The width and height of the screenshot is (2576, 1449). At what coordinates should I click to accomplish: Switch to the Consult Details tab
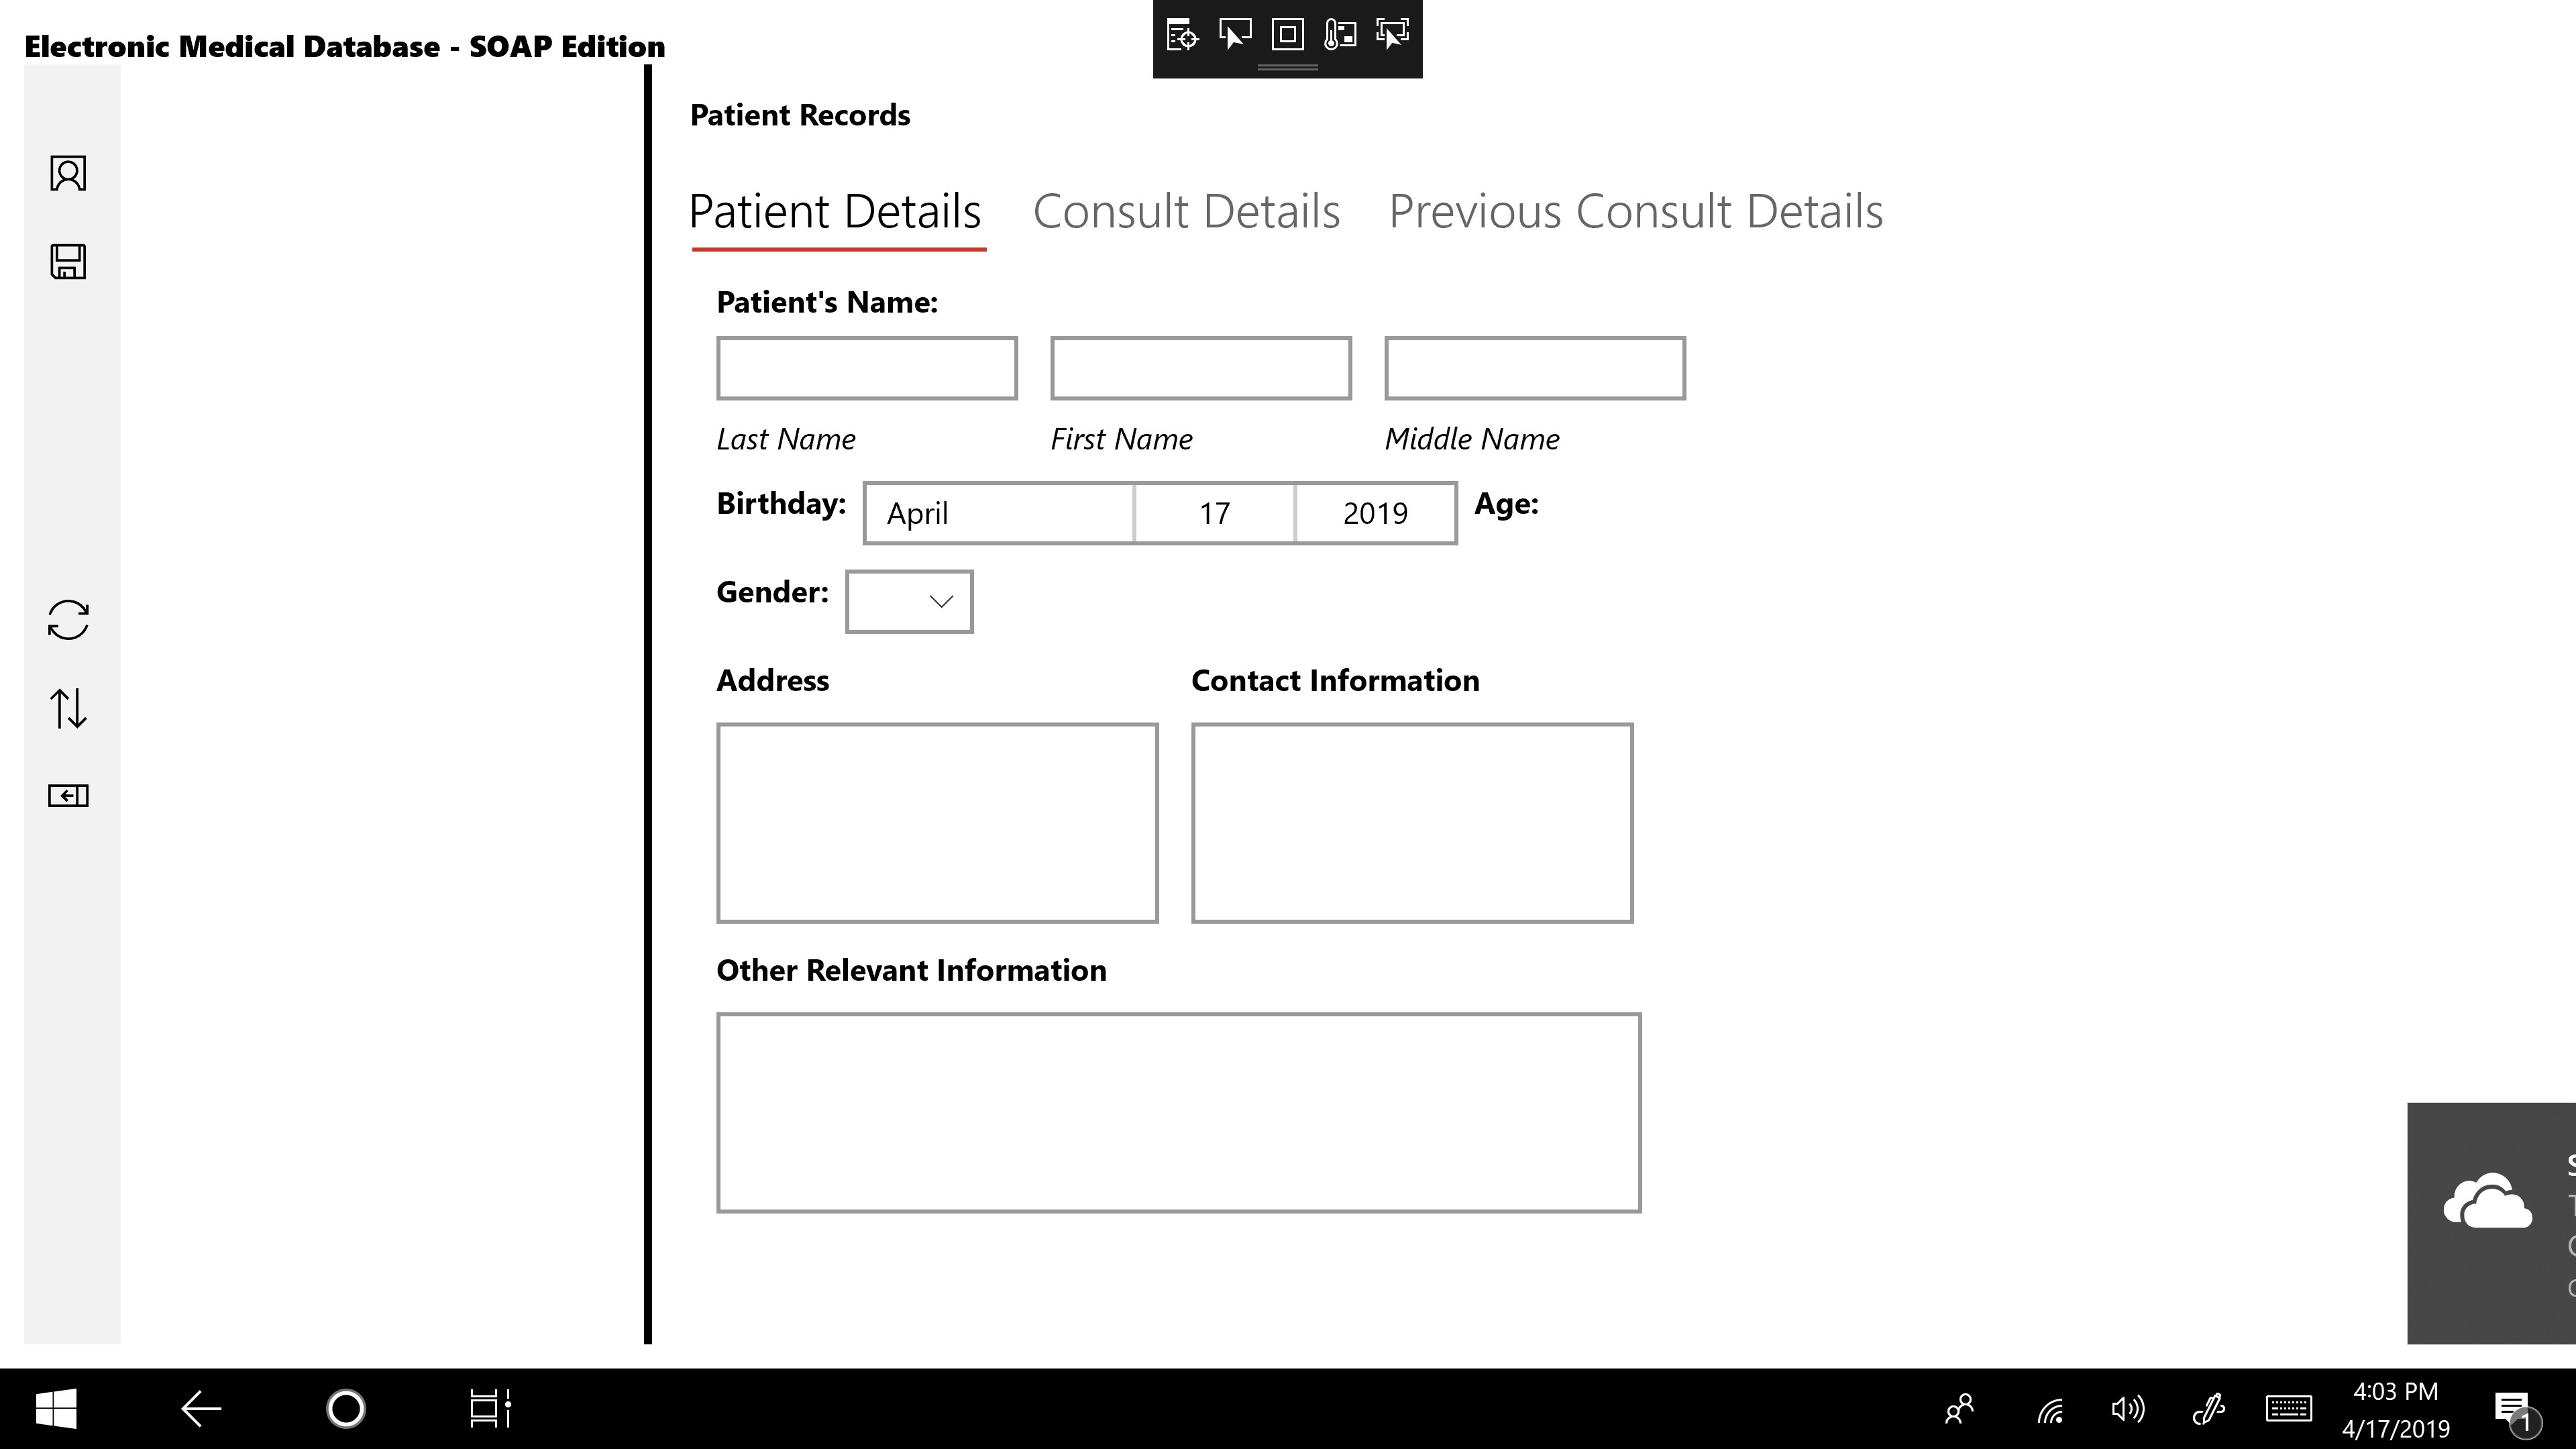tap(1186, 211)
